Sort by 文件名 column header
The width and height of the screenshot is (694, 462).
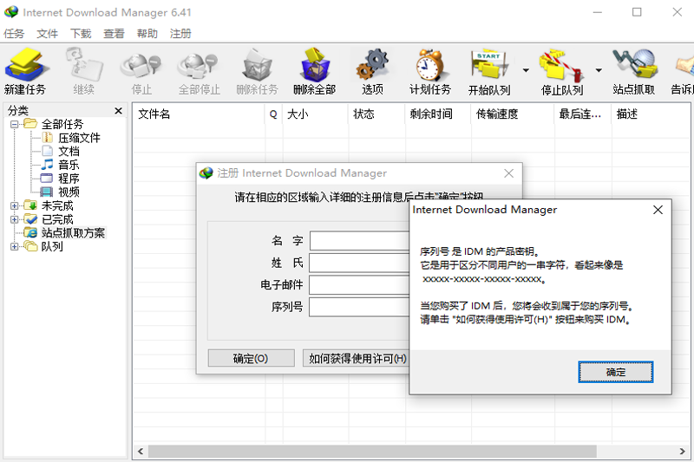point(199,114)
